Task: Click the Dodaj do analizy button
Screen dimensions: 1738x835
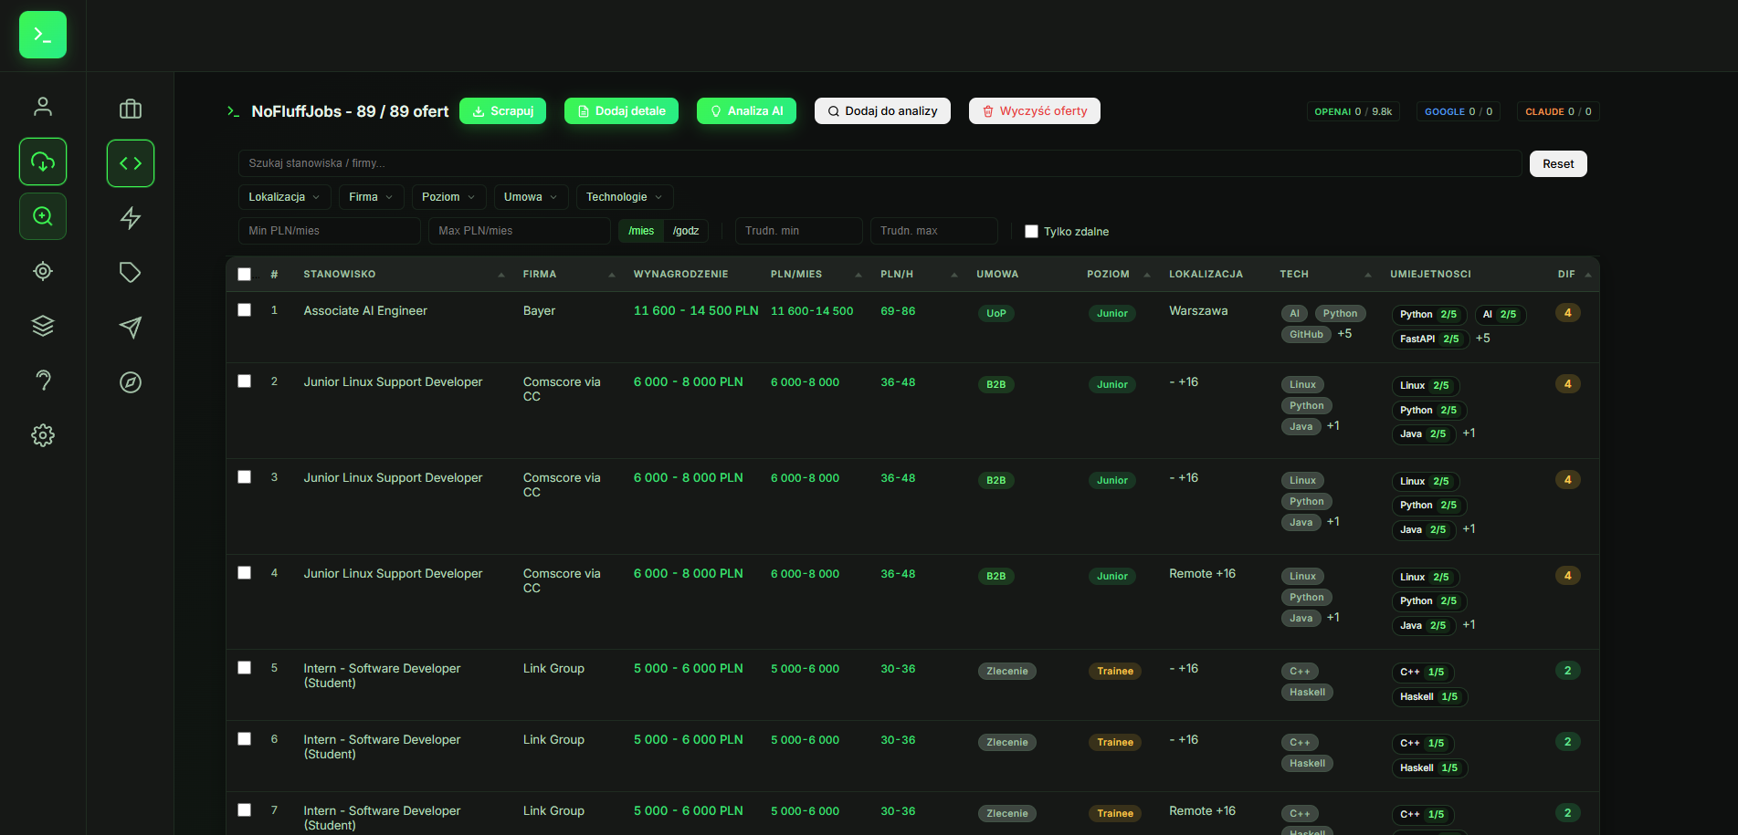Action: (x=882, y=110)
